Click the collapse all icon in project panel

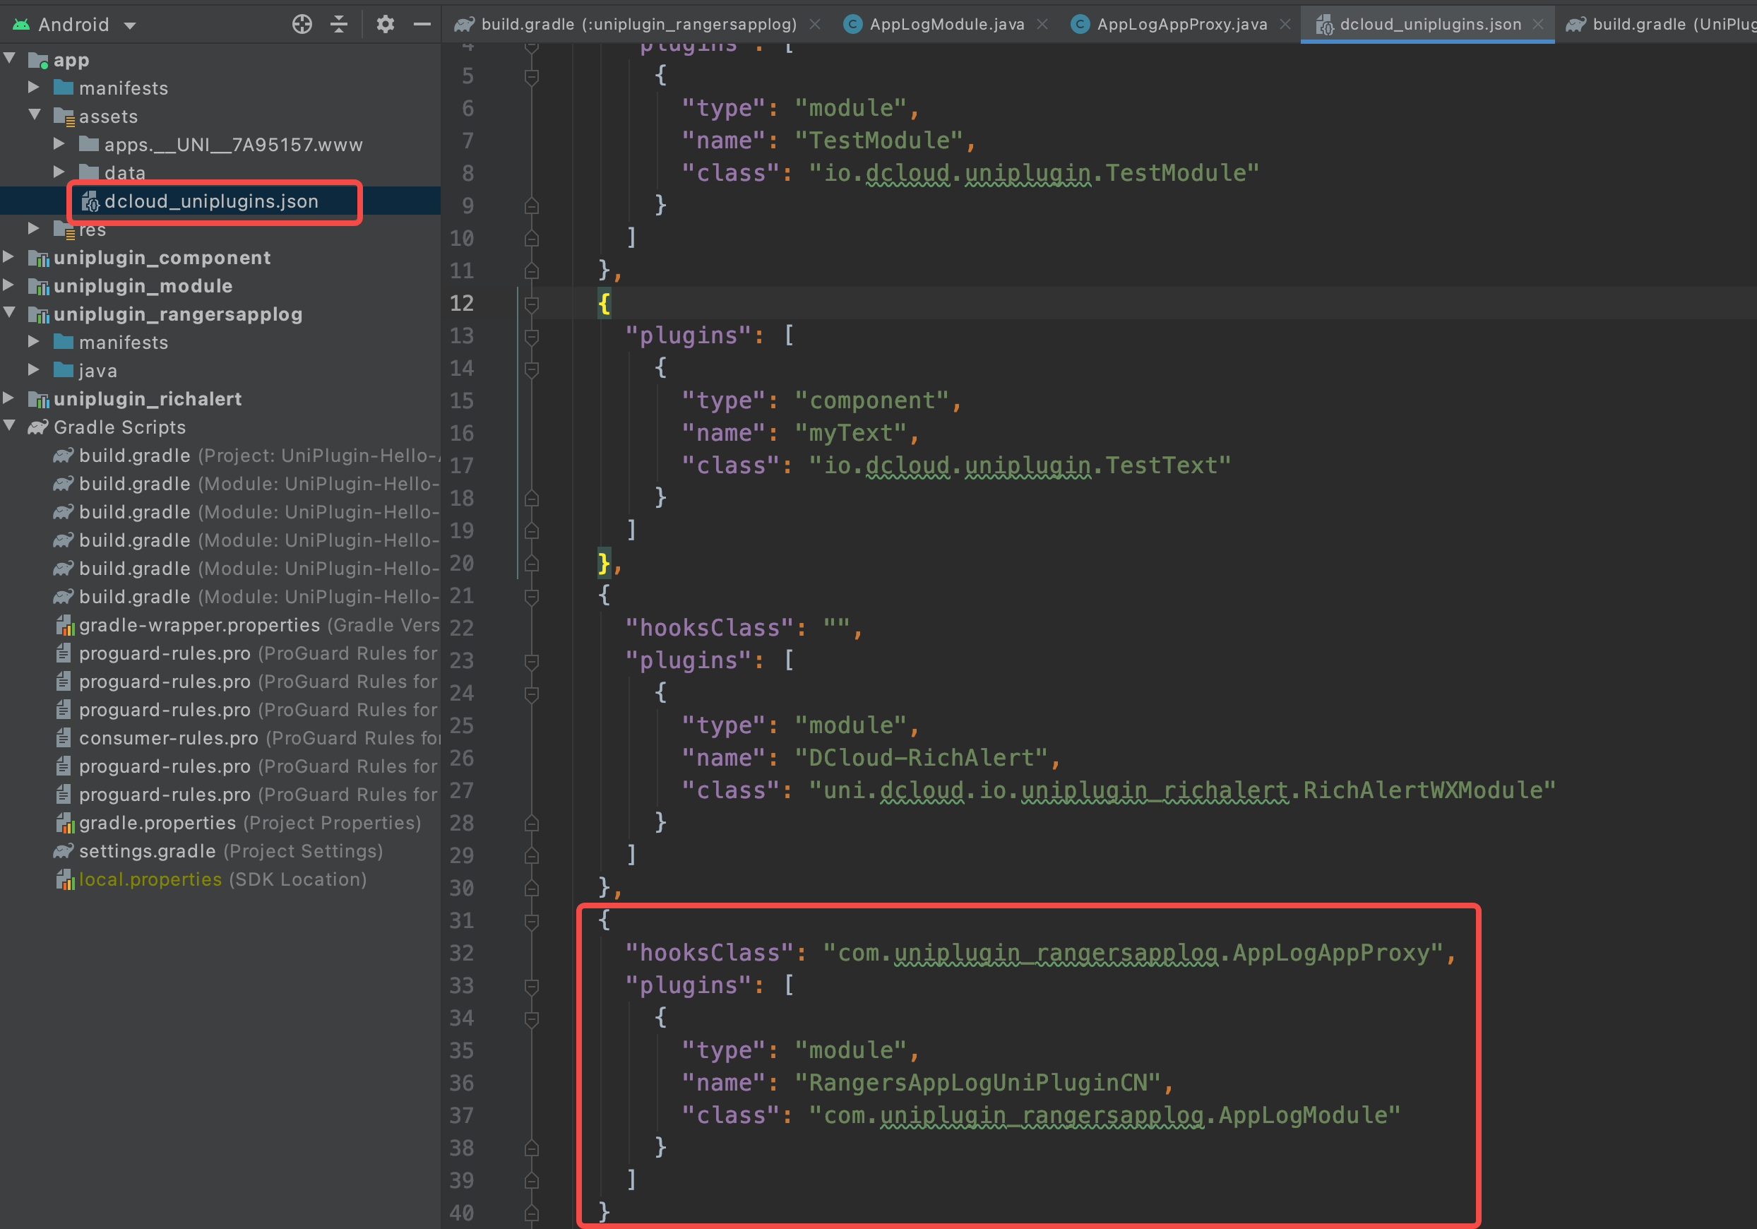[339, 25]
